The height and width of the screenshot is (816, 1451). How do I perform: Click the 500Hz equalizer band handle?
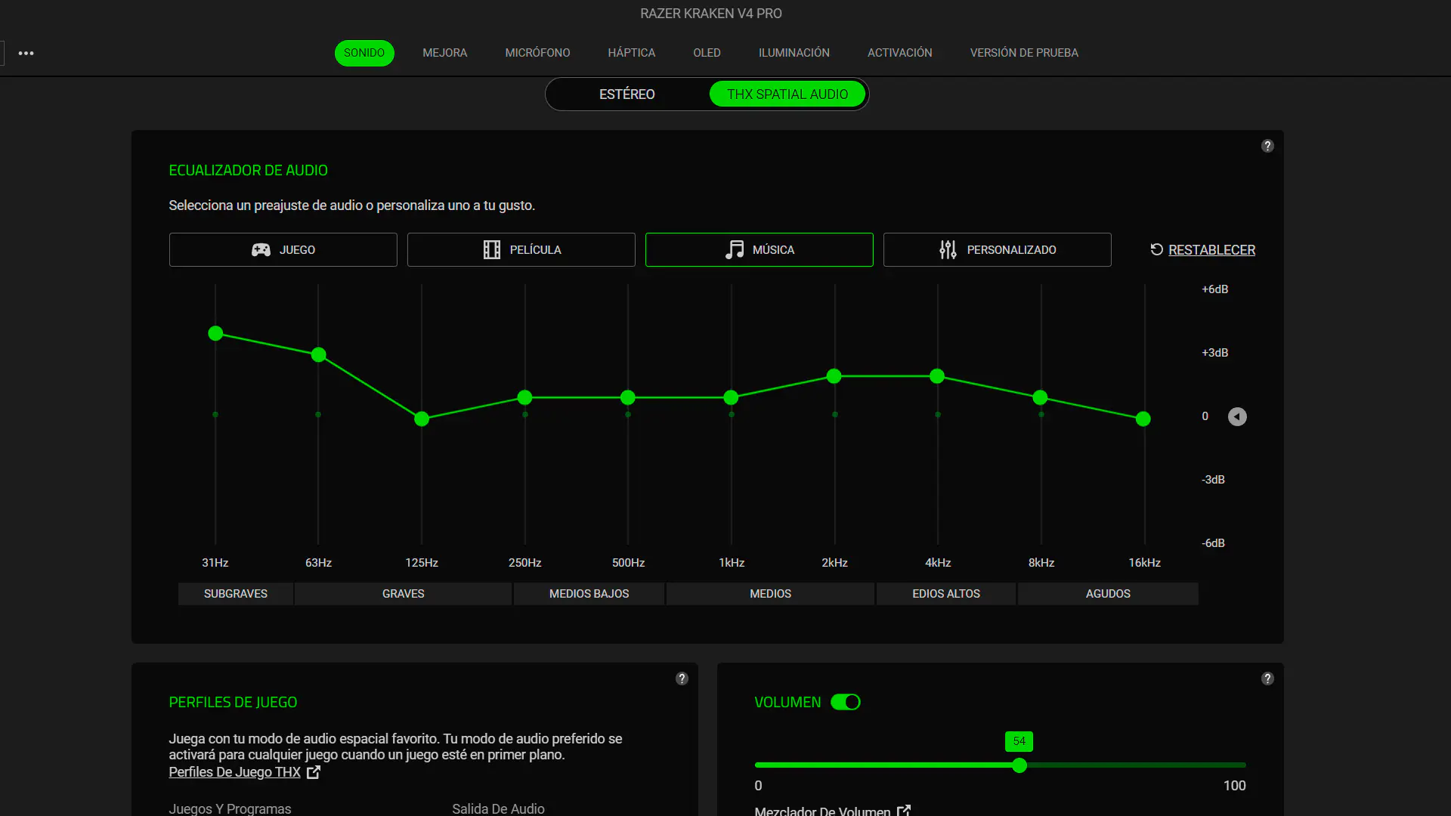coord(628,397)
